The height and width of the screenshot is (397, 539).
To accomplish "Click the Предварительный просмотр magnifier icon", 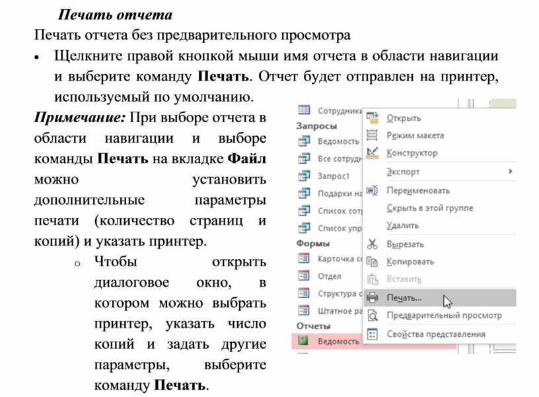I will click(373, 315).
